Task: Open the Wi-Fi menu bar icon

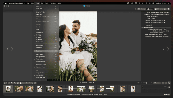Action: pos(146,3)
